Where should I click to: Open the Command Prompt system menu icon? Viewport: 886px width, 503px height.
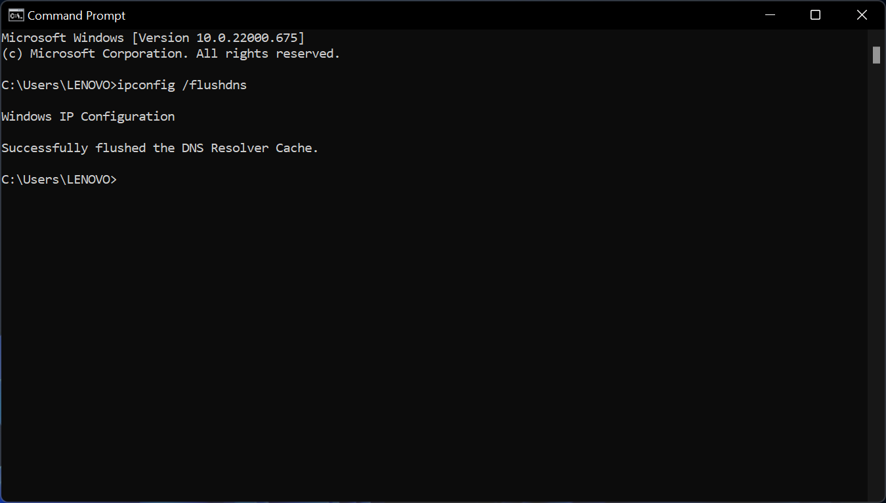pos(16,15)
